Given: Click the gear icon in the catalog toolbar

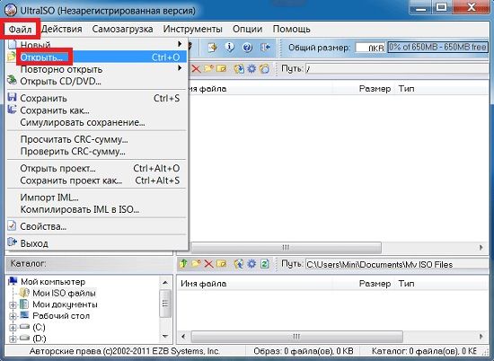Looking at the screenshot, I should click(x=251, y=264).
